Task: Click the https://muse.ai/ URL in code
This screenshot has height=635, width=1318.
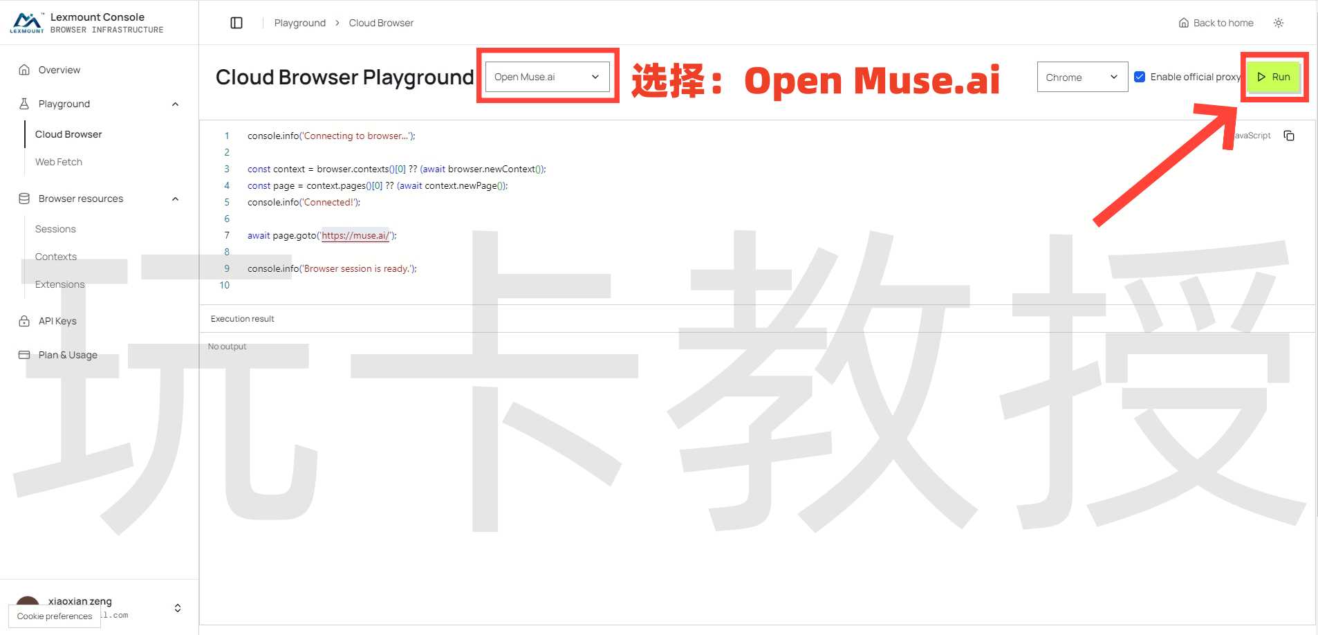Action: tap(355, 235)
